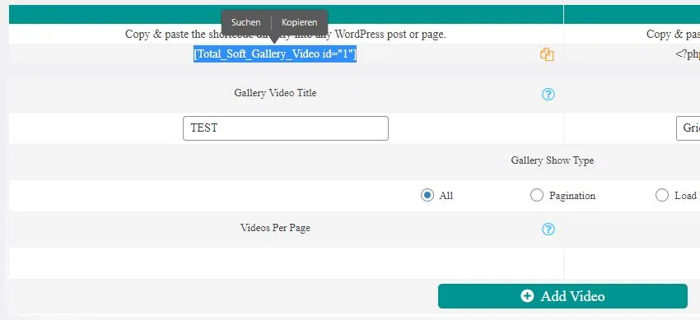Click the Add Video button label
The height and width of the screenshot is (320, 700).
tap(573, 296)
